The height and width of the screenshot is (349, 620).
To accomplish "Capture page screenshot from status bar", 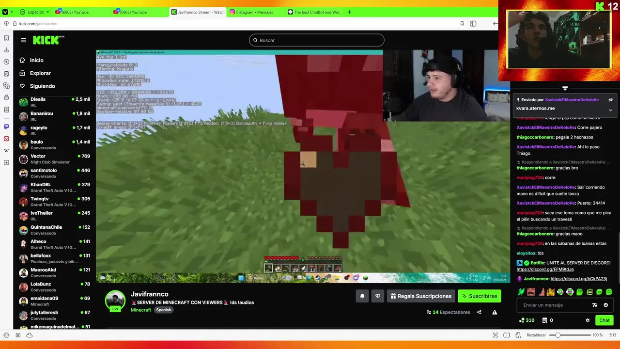I will click(495, 335).
